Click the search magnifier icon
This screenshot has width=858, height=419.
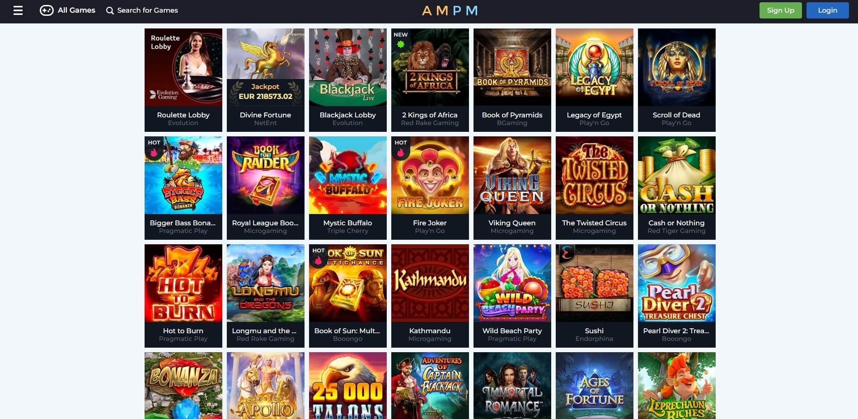110,10
